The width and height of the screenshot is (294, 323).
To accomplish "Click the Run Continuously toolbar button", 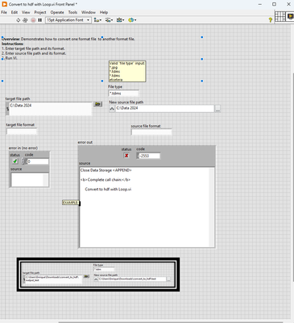I will [25, 20].
